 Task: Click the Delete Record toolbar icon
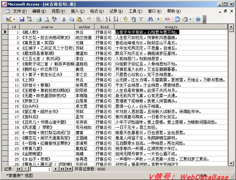click(x=168, y=19)
